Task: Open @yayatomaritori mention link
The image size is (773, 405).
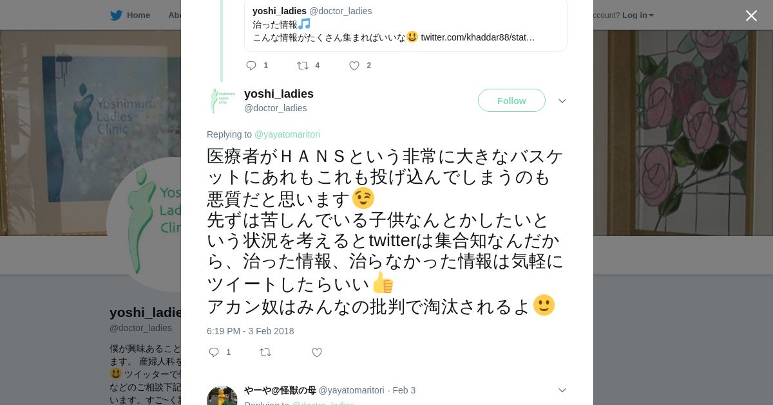Action: click(x=287, y=134)
